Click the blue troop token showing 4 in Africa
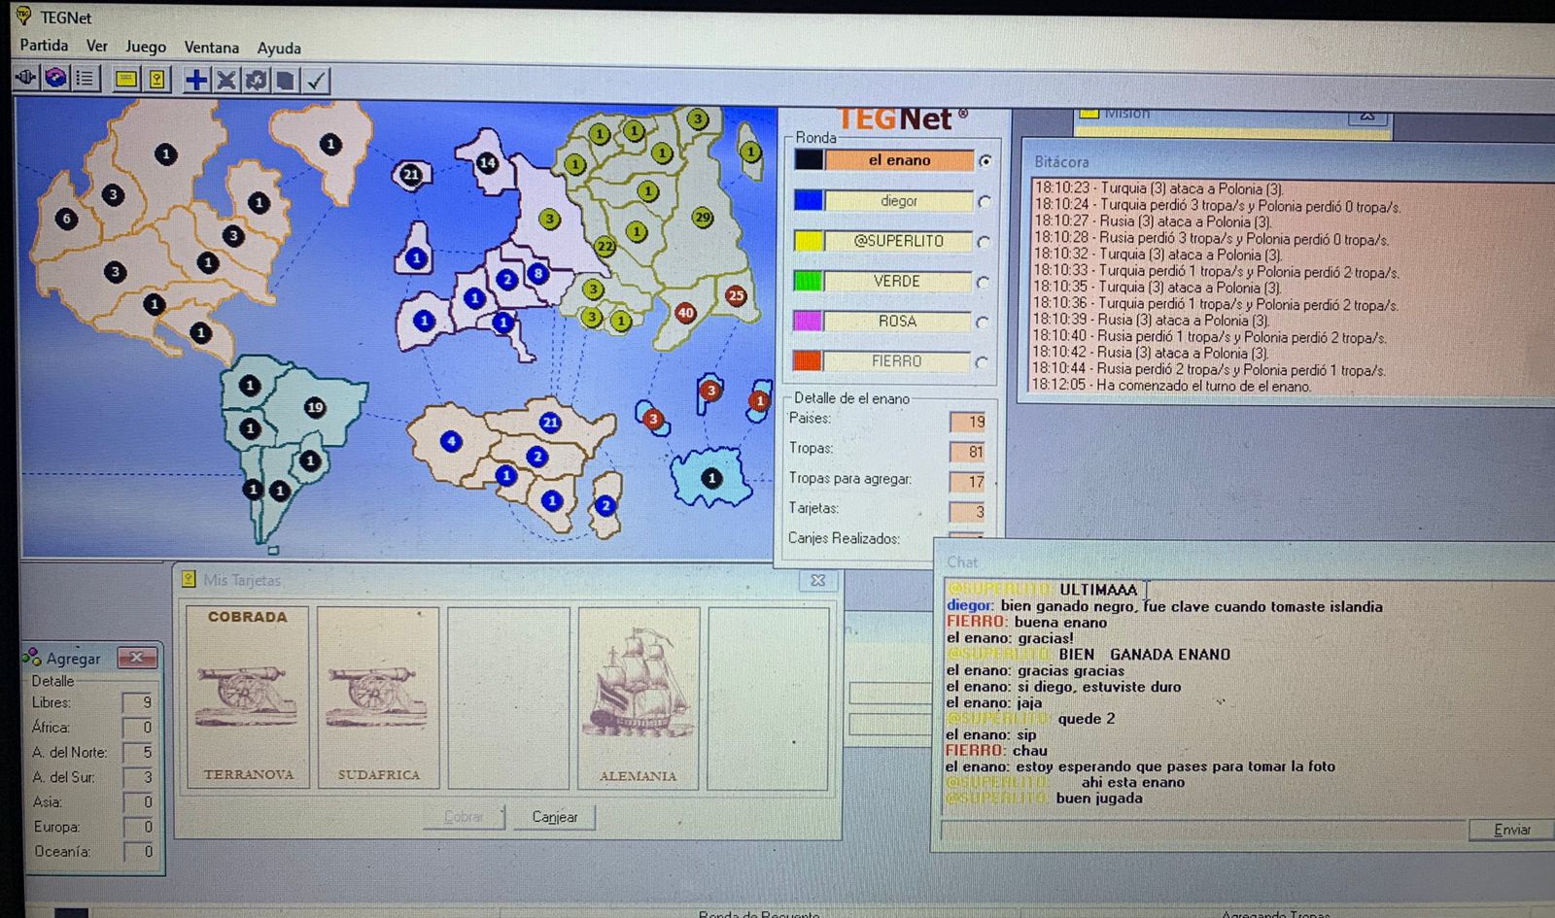 (451, 441)
